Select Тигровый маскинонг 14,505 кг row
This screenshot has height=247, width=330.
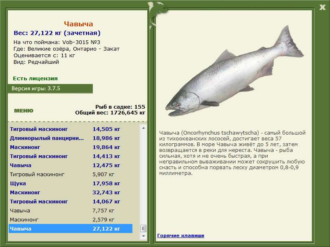71,129
